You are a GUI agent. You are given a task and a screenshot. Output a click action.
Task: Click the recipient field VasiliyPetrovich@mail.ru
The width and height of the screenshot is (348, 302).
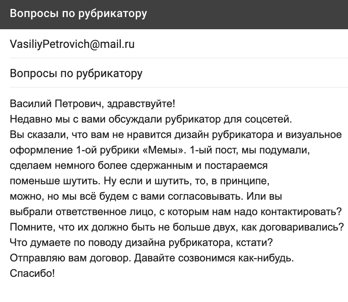click(179, 44)
